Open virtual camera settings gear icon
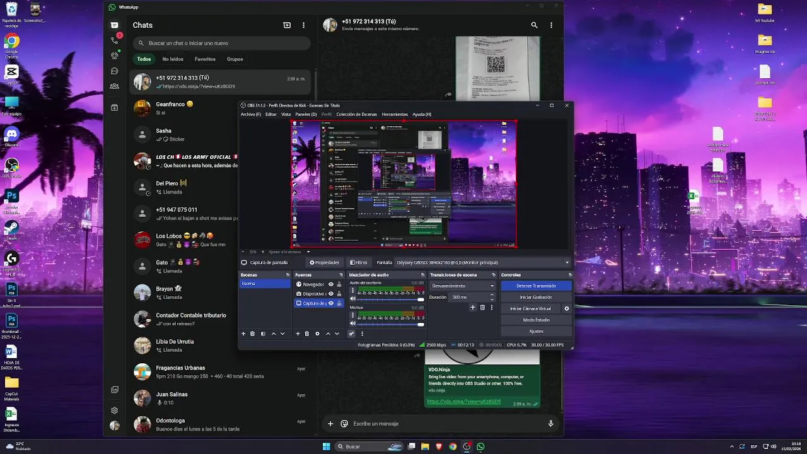This screenshot has height=454, width=807. (x=566, y=308)
